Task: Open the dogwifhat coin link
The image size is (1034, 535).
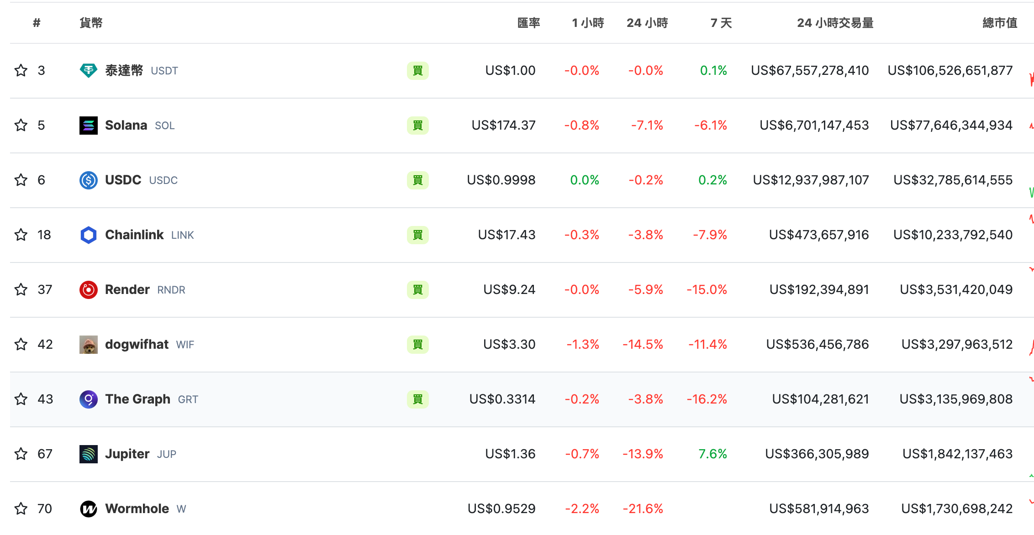Action: (137, 344)
